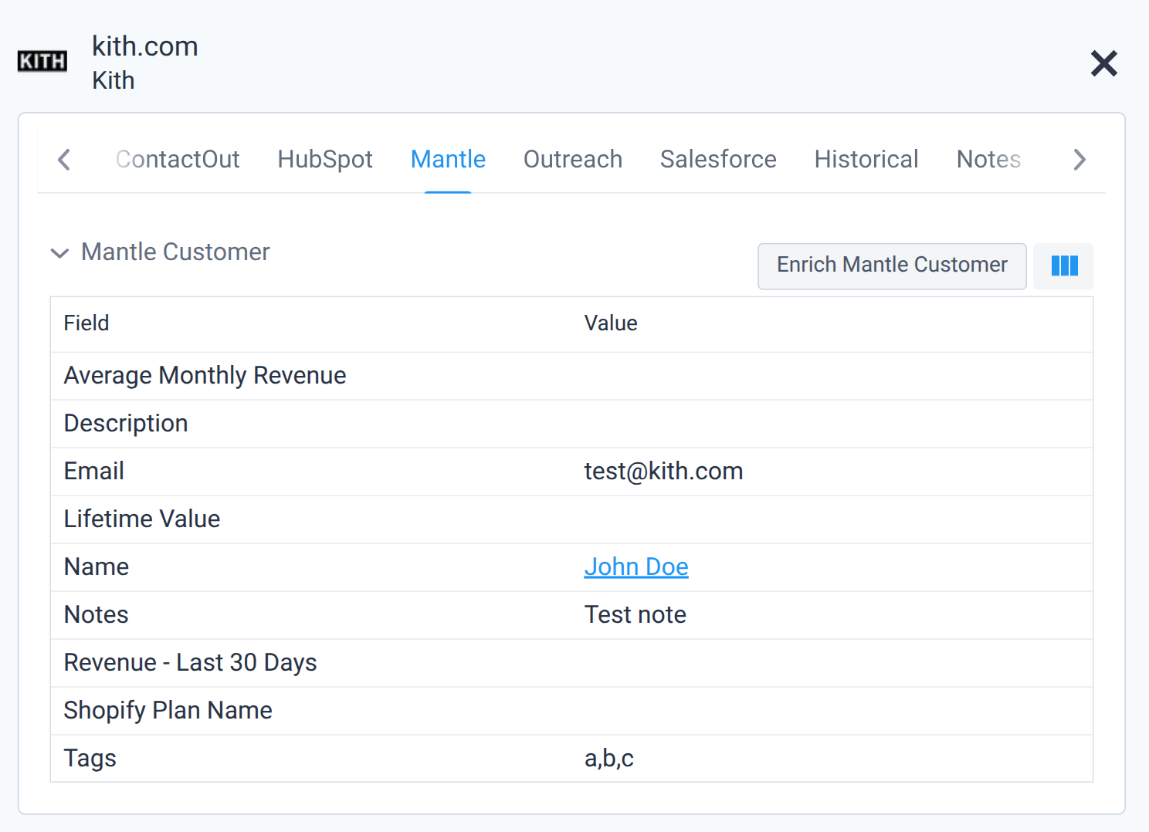Screen dimensions: 1149x832
Task: Open the columns layout icon
Action: 1064,266
